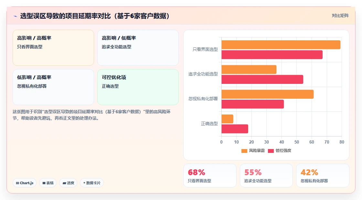
Task: Click the chart axis label 正确选型
Action: click(x=209, y=124)
